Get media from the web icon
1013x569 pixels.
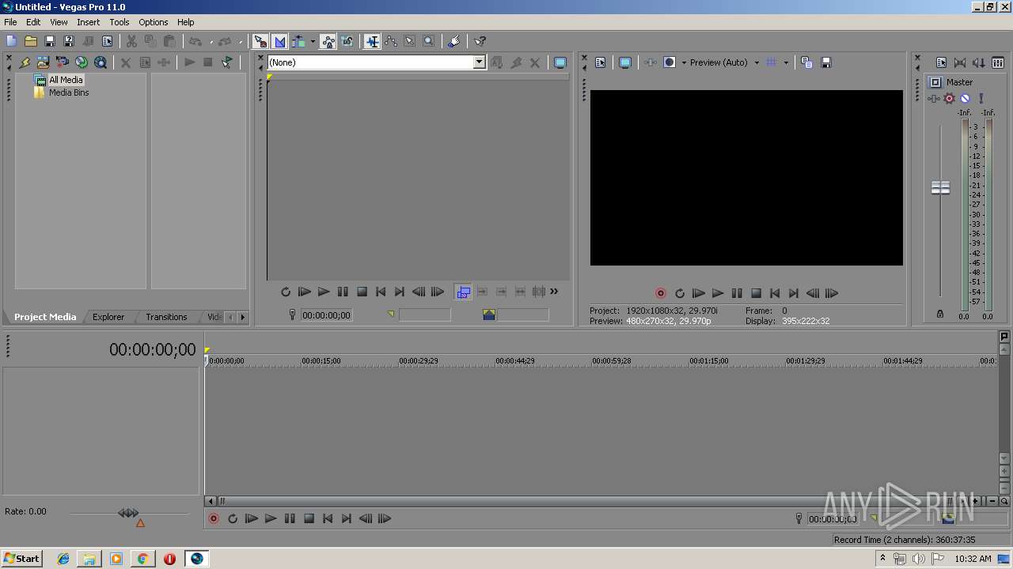(100, 62)
